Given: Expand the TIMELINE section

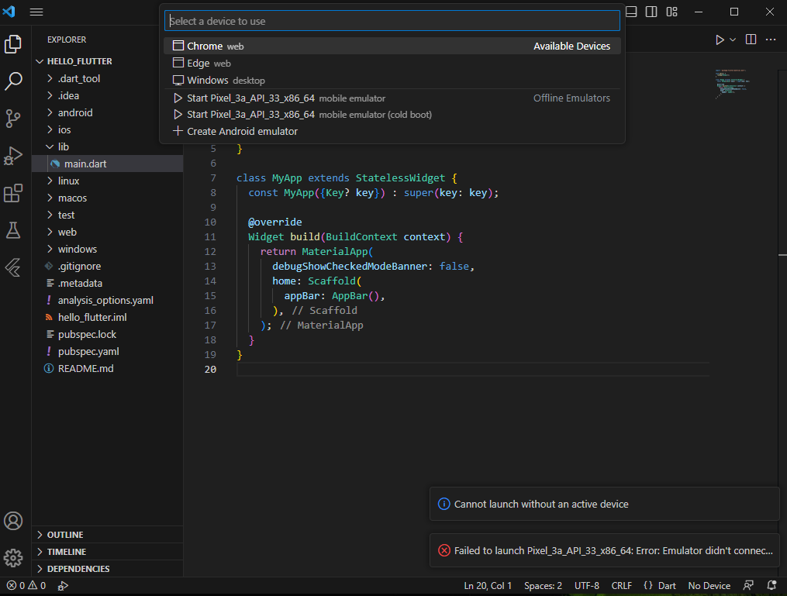Looking at the screenshot, I should click(x=108, y=552).
